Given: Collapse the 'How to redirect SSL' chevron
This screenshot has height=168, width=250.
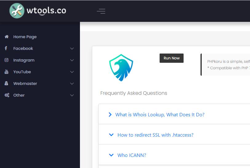Looking at the screenshot, I should pyautogui.click(x=111, y=135).
